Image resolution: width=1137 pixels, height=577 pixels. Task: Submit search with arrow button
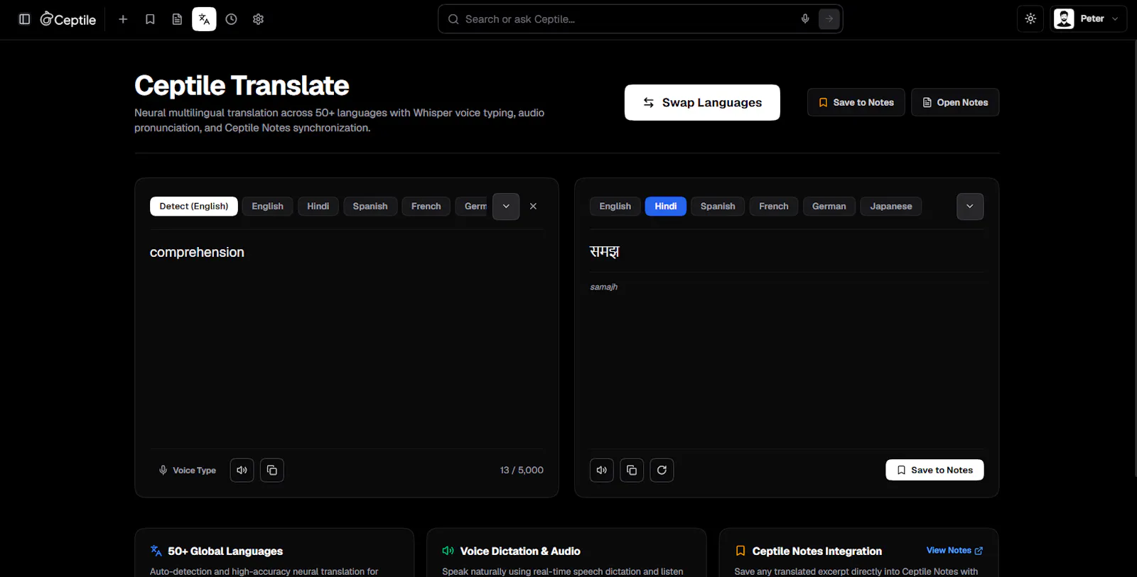tap(829, 19)
